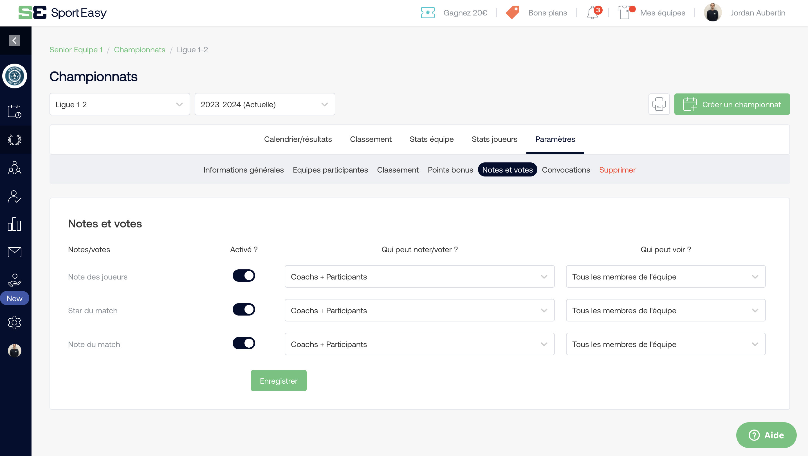Switch to the top Classement tab

click(371, 139)
